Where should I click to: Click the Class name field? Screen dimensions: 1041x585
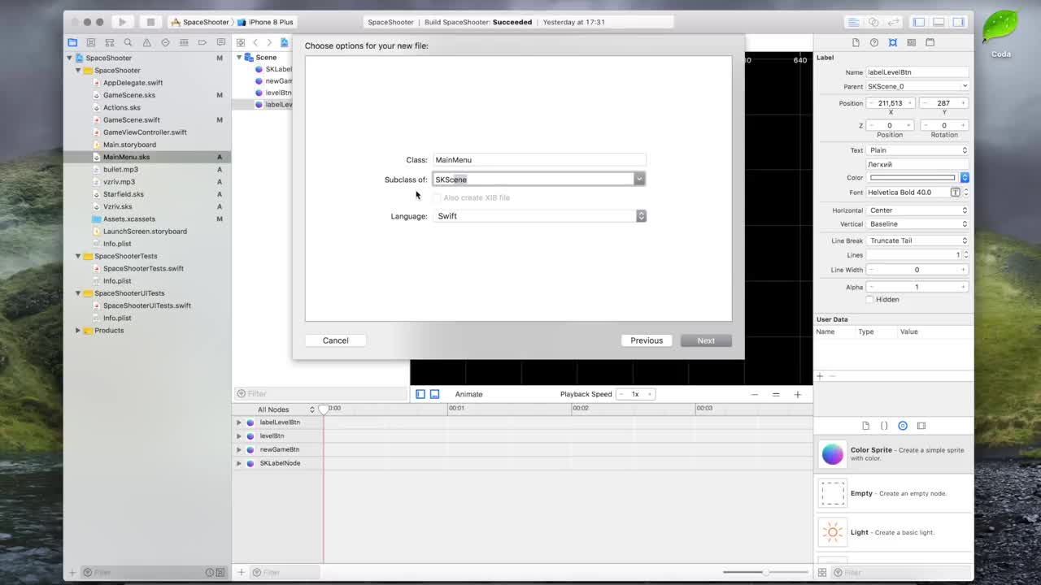coord(539,160)
